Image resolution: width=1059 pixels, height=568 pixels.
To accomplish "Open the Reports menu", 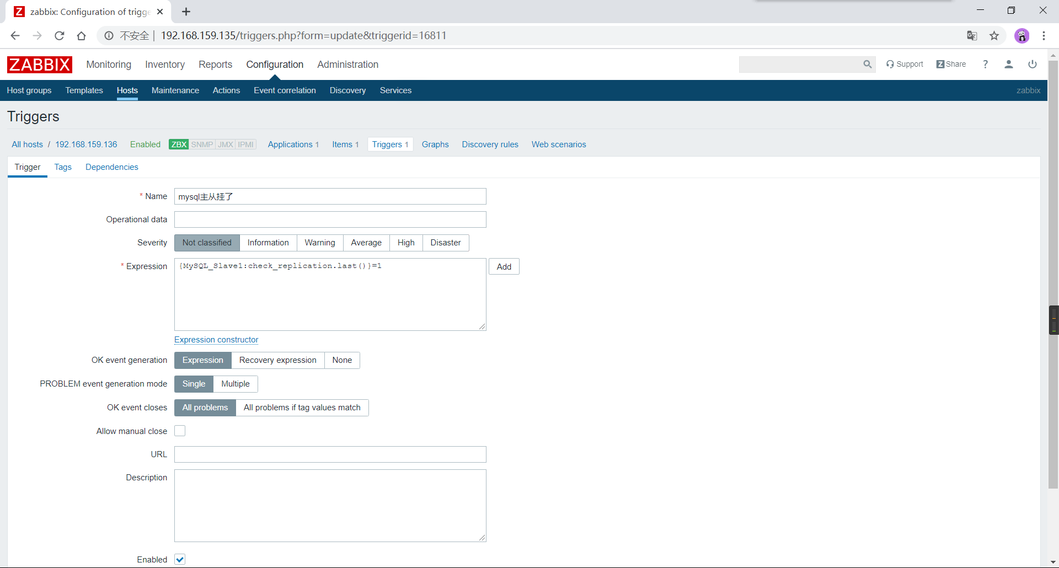I will pos(215,65).
